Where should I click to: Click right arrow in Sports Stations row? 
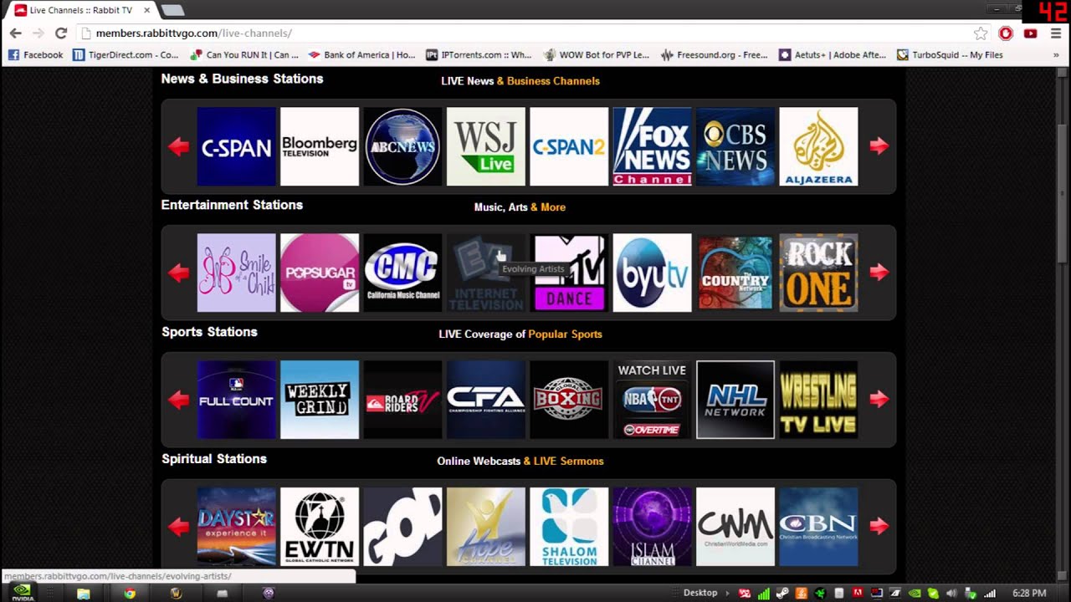(879, 400)
